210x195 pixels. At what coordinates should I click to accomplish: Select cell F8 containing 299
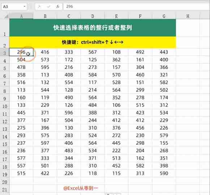pos(140,90)
